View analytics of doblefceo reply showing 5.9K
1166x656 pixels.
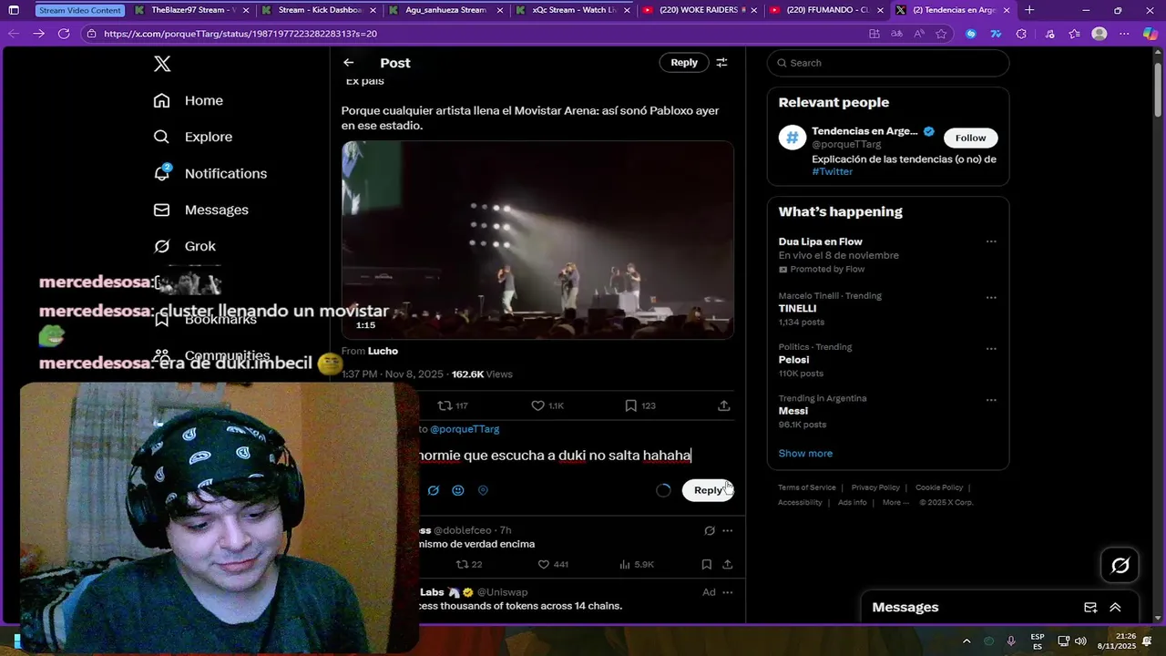[637, 564]
